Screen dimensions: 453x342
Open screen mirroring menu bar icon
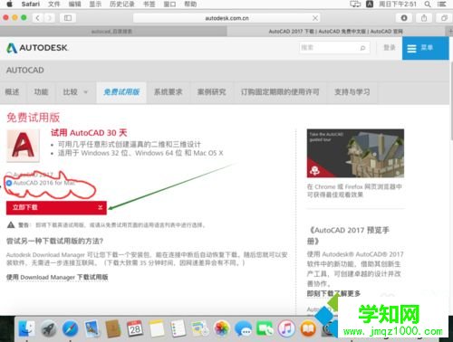point(355,5)
